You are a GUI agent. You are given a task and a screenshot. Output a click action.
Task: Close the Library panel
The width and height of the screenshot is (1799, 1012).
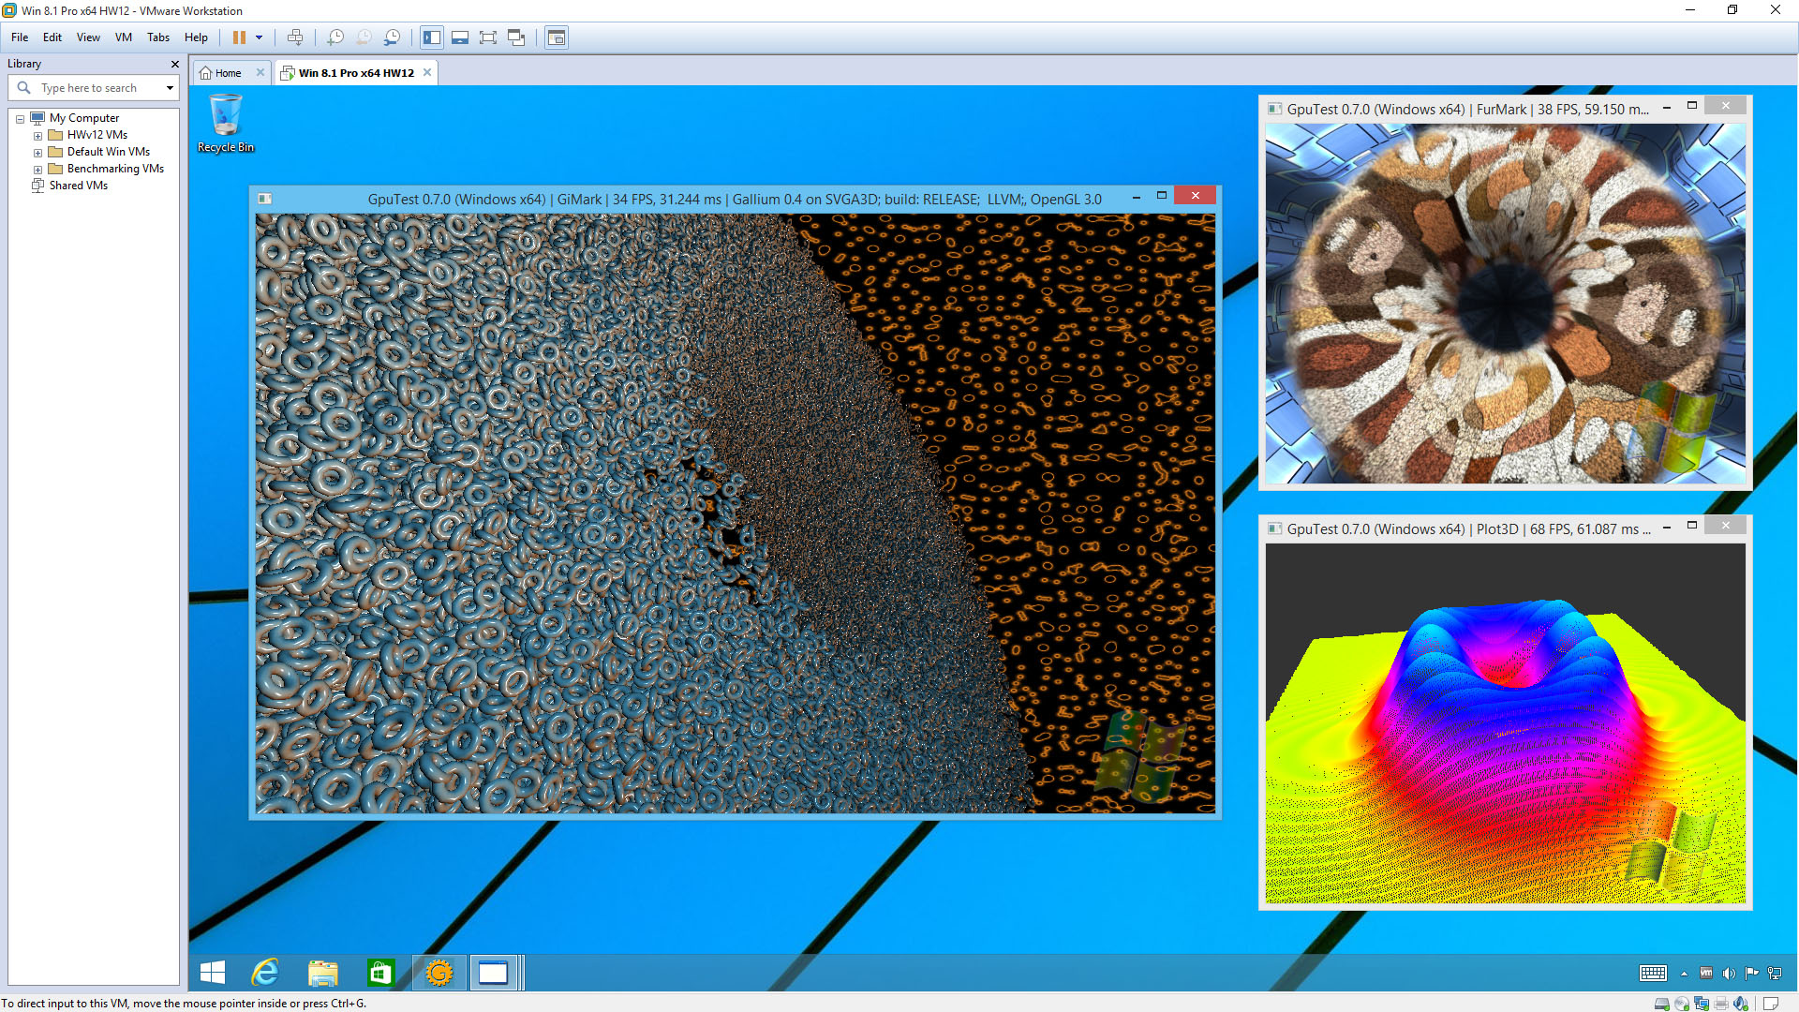(x=174, y=64)
